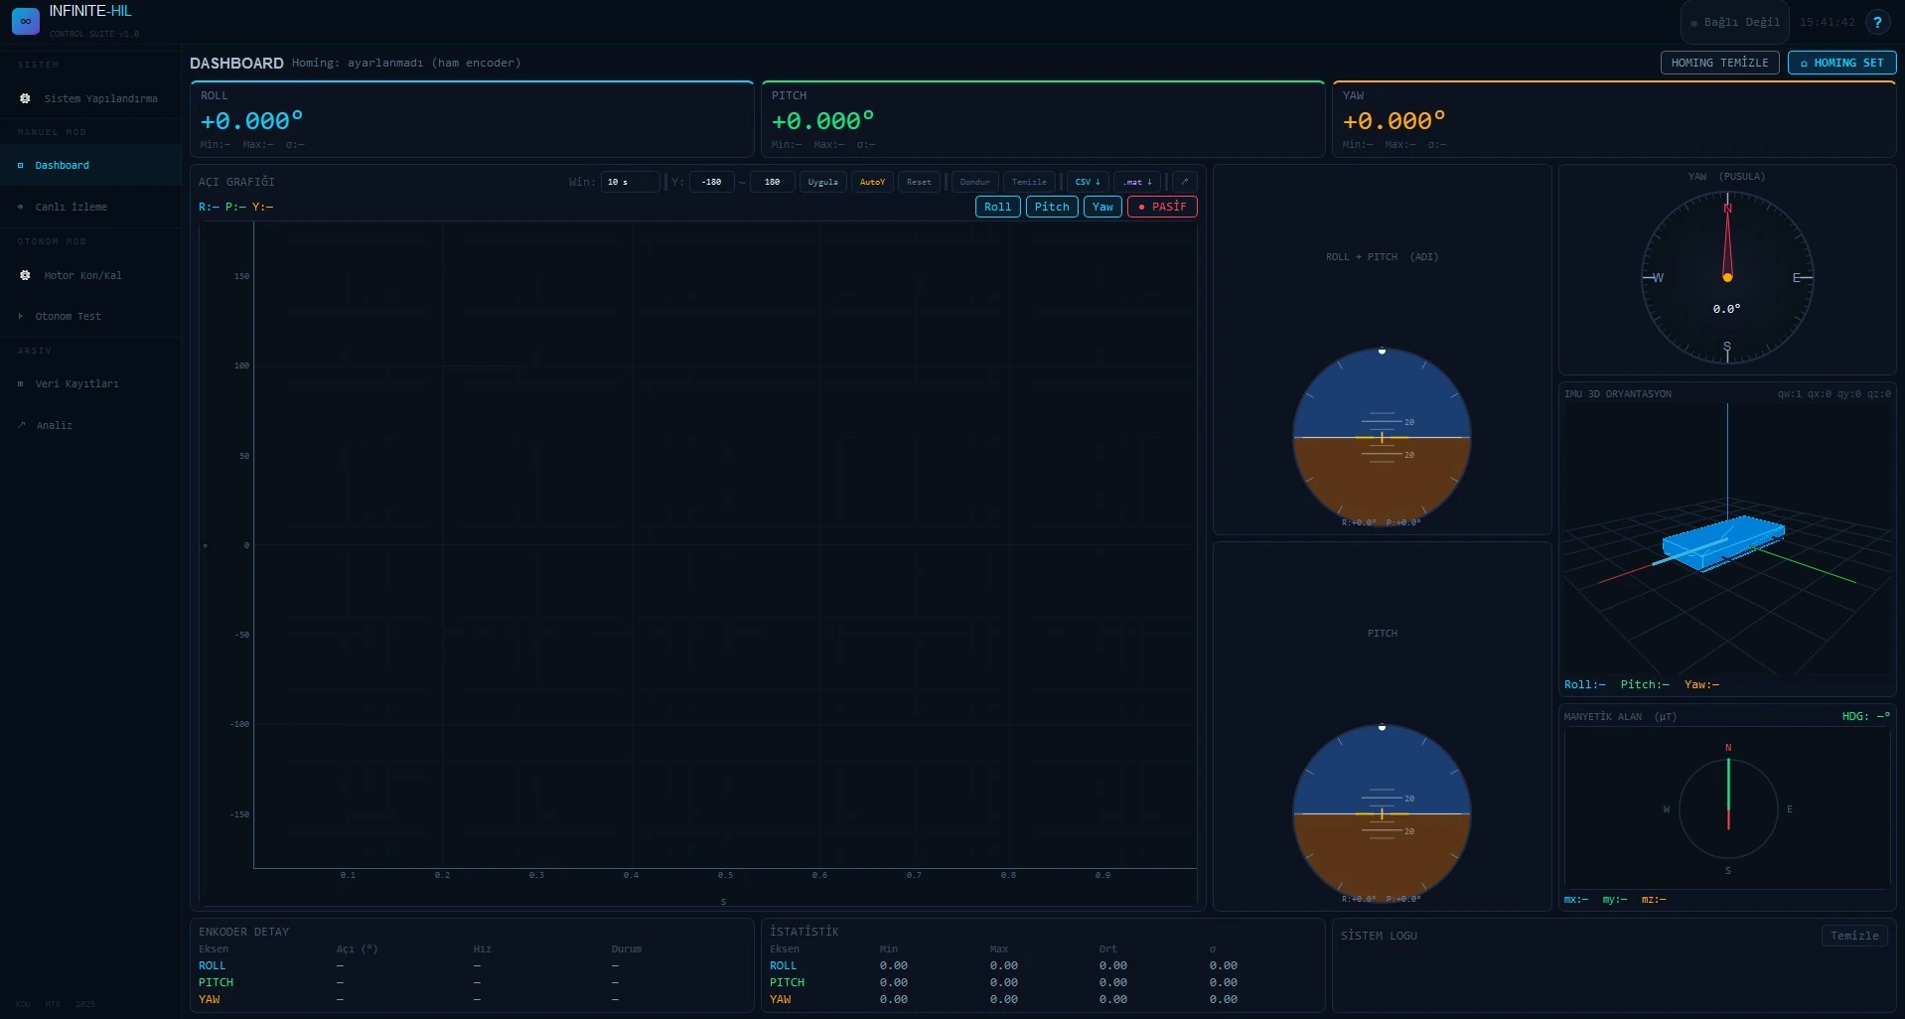The image size is (1905, 1019).
Task: Click the magnetic field compass circle
Action: click(1728, 808)
